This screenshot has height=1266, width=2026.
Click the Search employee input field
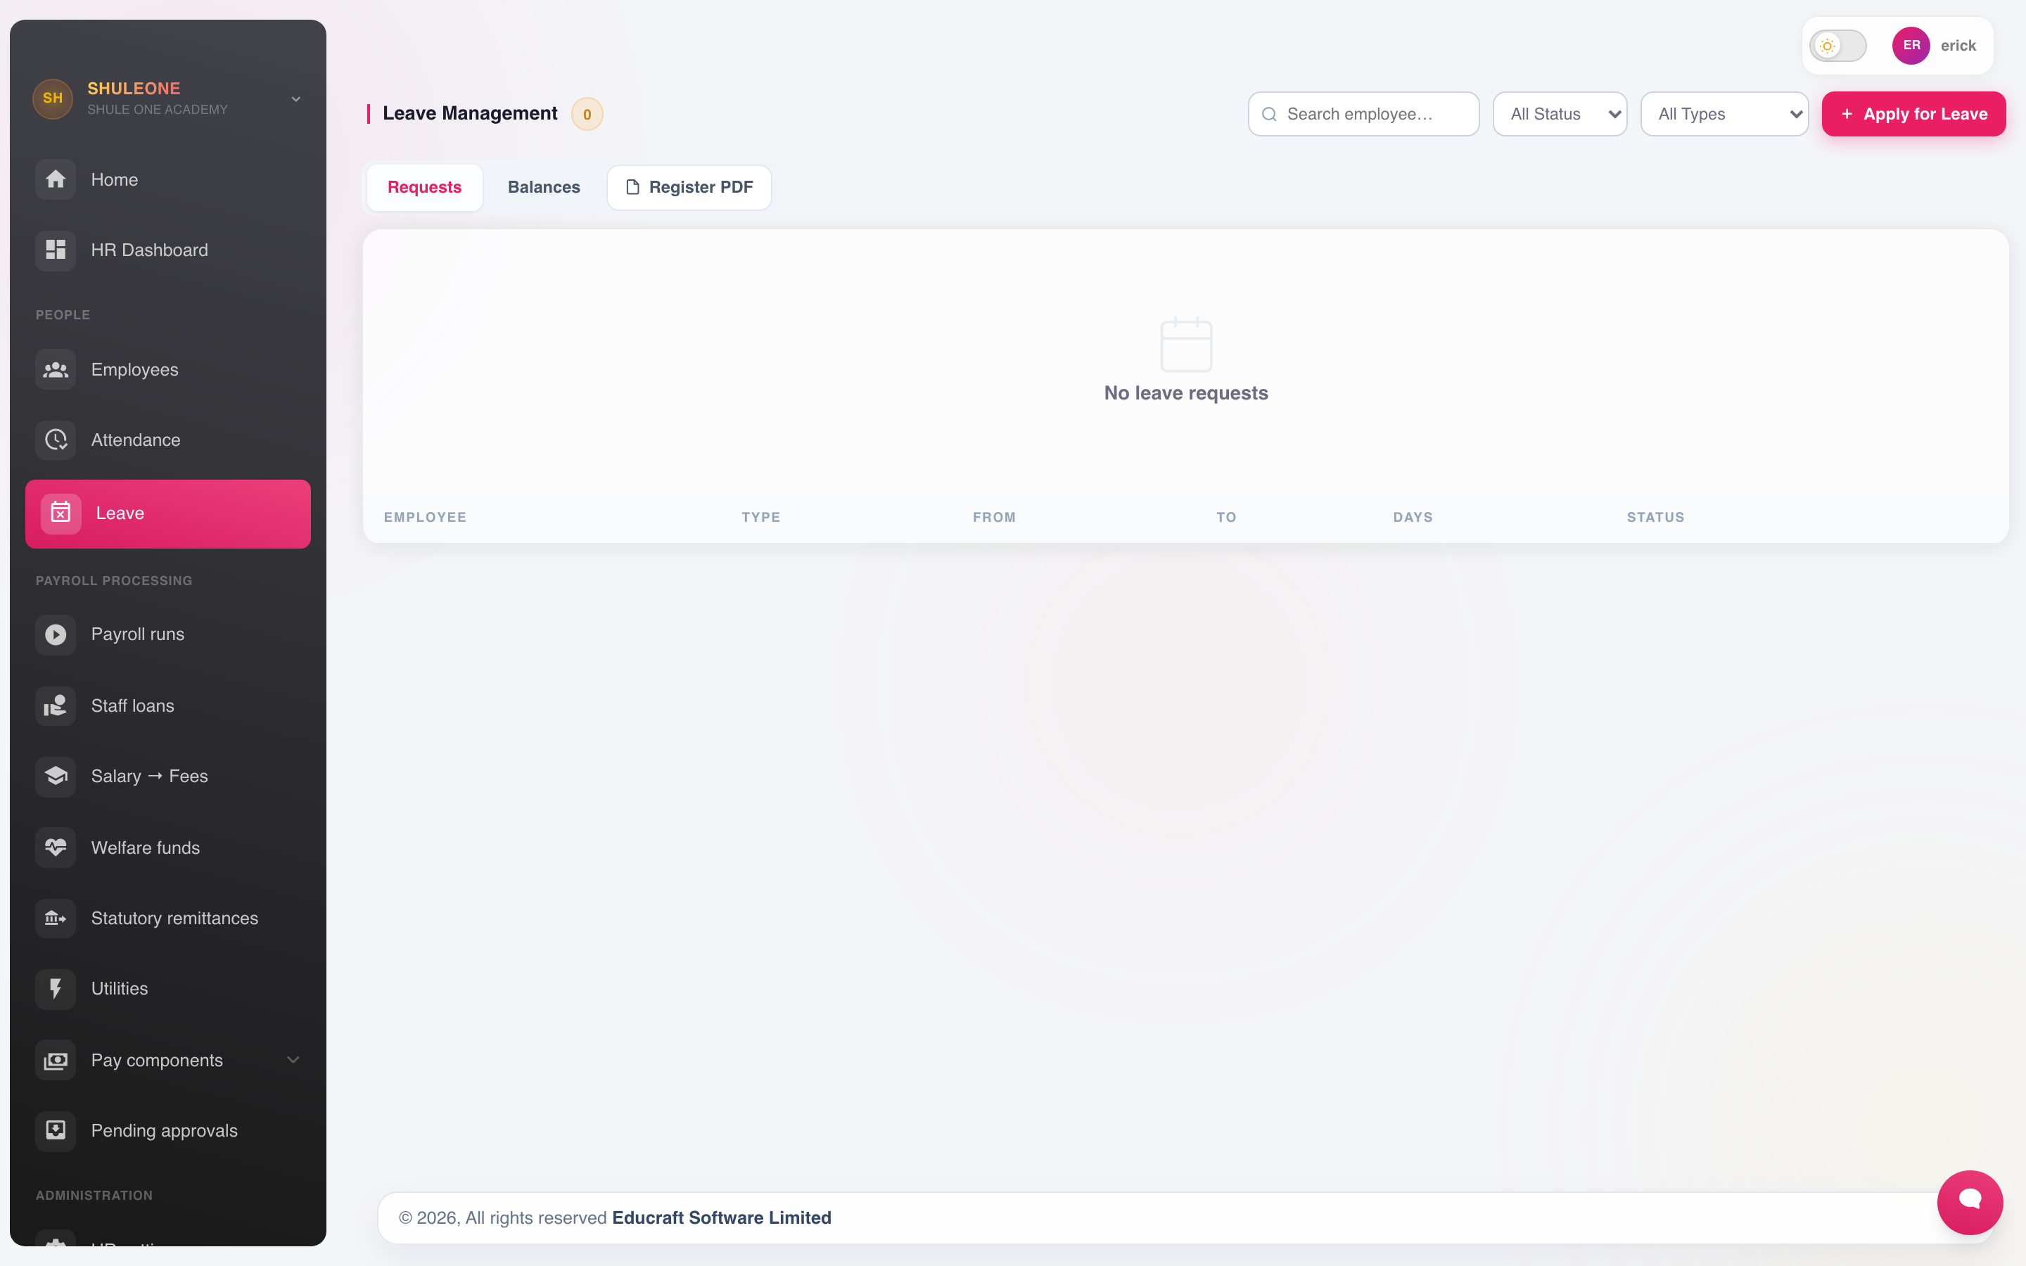(x=1363, y=114)
